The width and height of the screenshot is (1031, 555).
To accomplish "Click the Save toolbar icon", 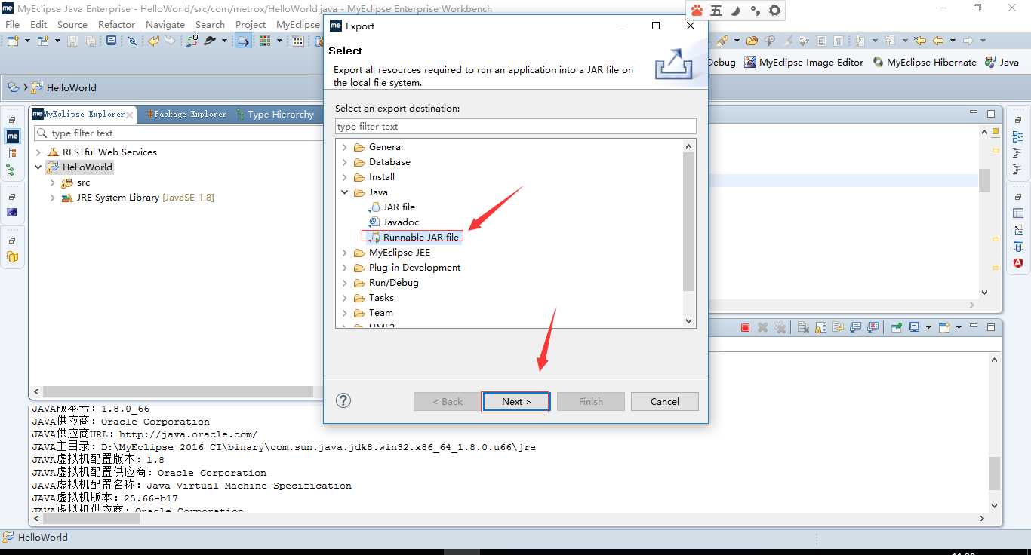I will click(72, 41).
